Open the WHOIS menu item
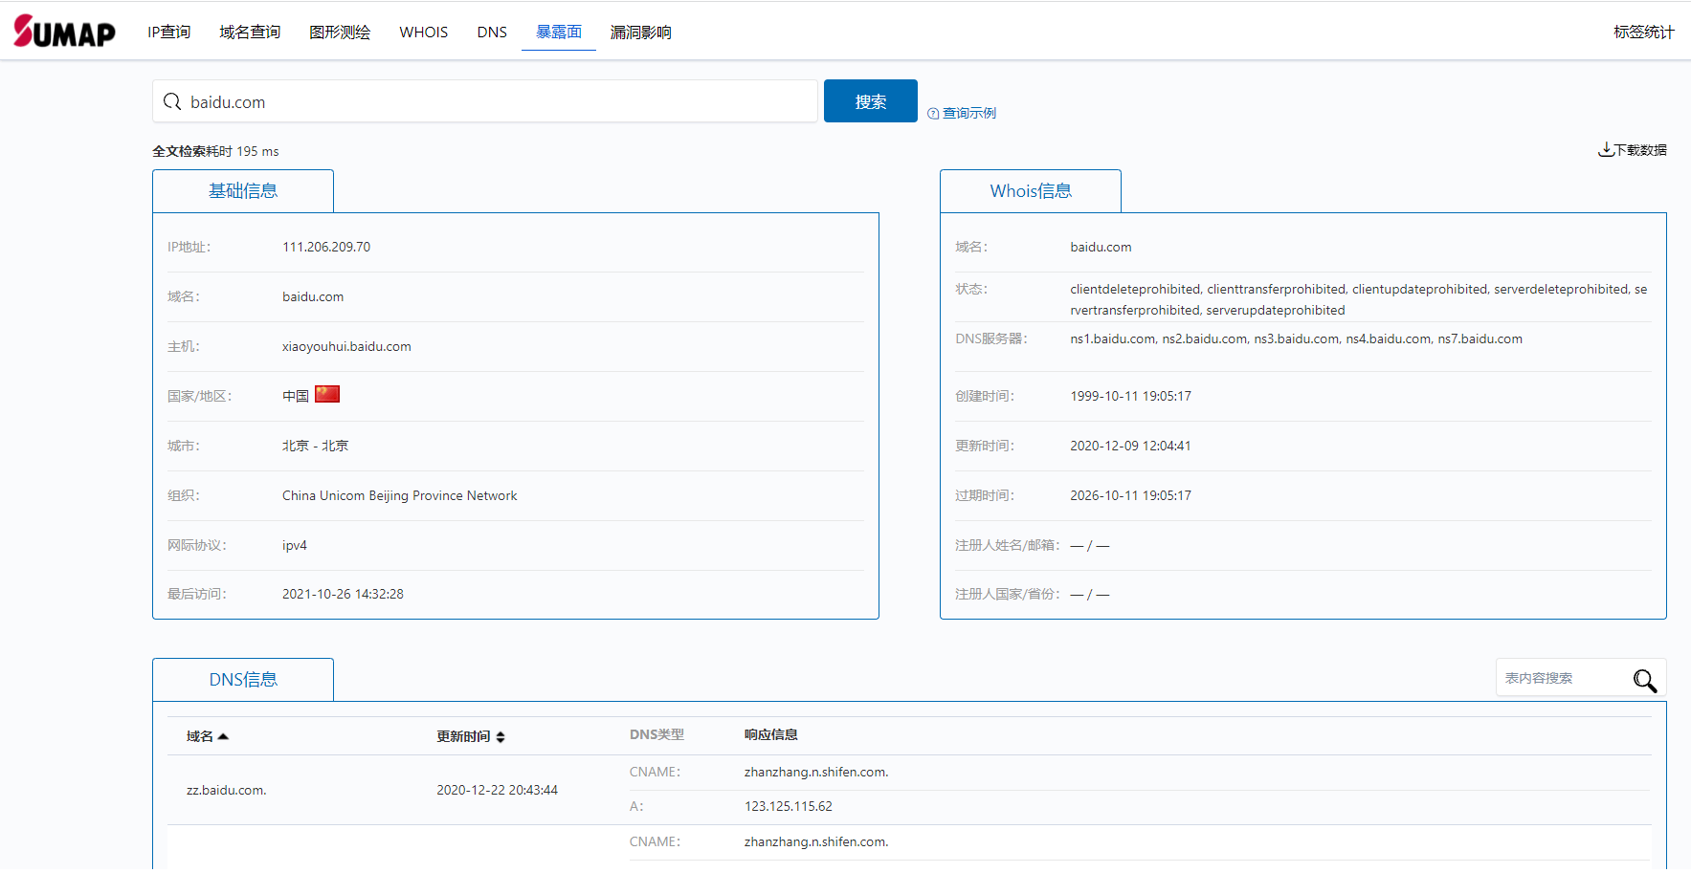Viewport: 1691px width, 873px height. (x=424, y=32)
